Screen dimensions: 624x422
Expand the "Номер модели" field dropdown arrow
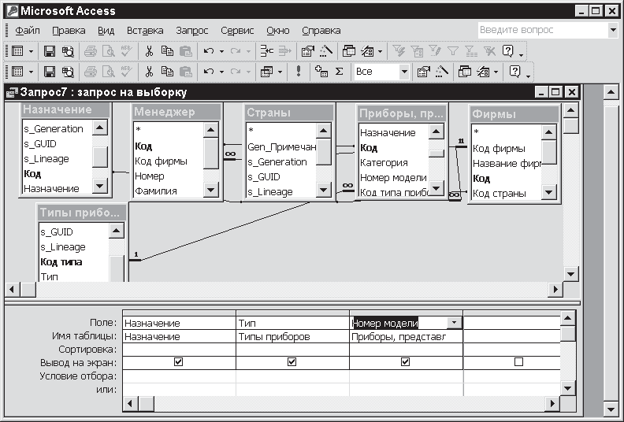pyautogui.click(x=453, y=323)
